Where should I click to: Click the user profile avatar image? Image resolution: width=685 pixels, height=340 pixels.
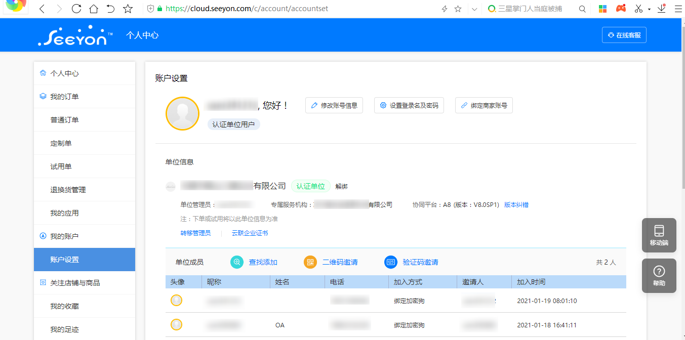pos(182,113)
